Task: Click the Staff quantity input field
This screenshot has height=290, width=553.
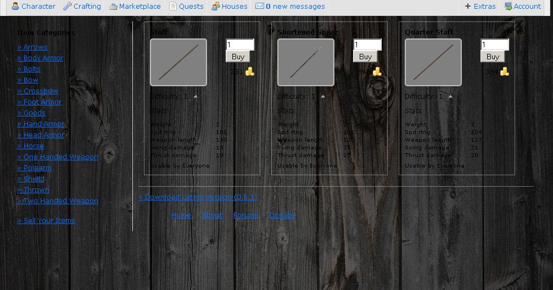Action: pyautogui.click(x=240, y=44)
